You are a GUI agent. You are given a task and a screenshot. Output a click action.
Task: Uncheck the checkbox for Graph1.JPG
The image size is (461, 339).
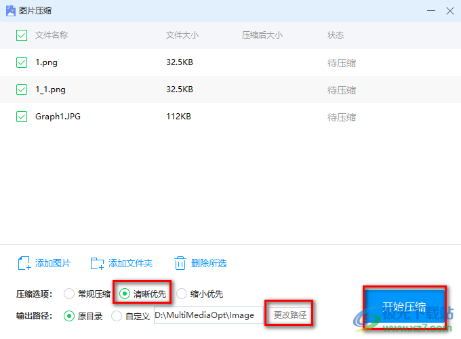click(22, 117)
